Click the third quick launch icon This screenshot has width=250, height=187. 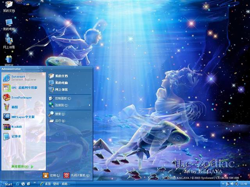[29, 184]
